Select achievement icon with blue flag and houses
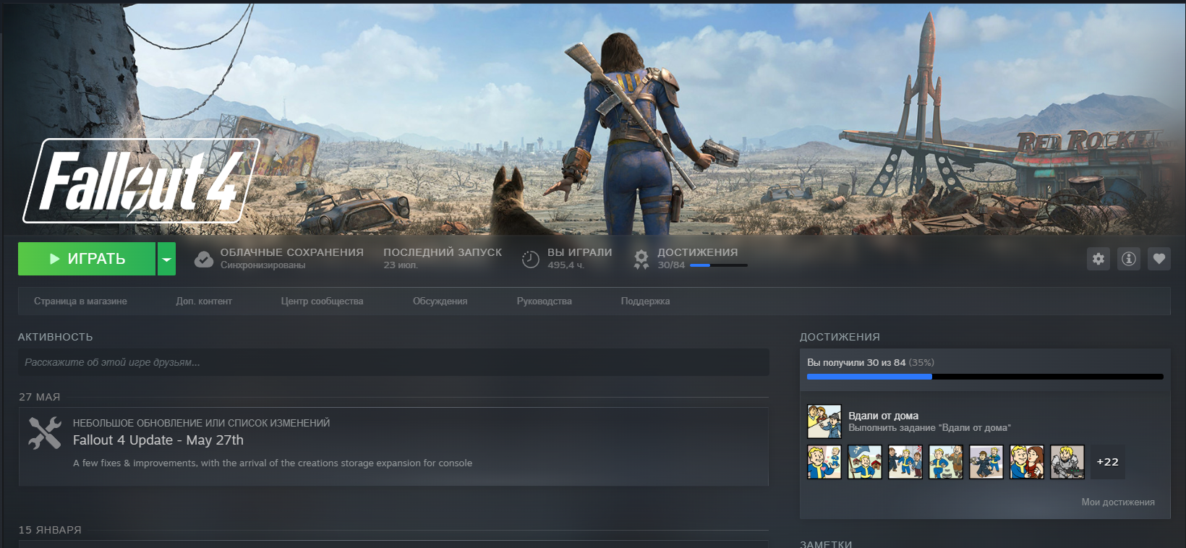 coord(865,462)
